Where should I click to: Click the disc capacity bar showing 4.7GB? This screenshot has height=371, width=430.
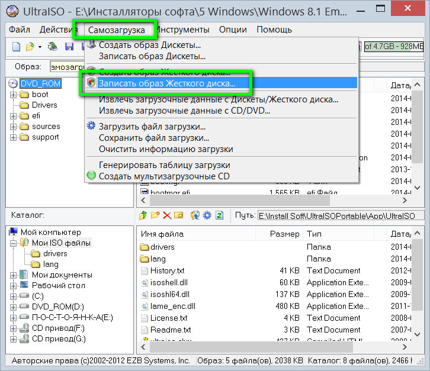(394, 47)
